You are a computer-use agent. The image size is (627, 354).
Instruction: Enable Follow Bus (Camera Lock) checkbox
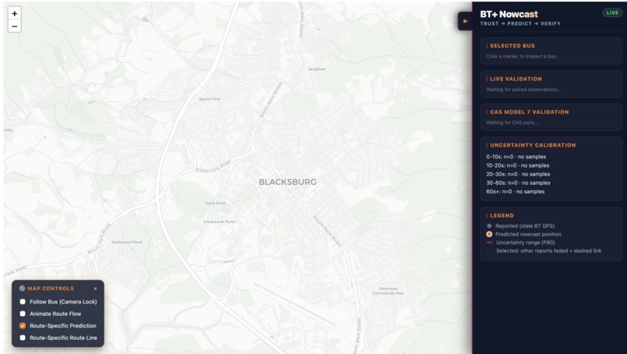pos(23,302)
